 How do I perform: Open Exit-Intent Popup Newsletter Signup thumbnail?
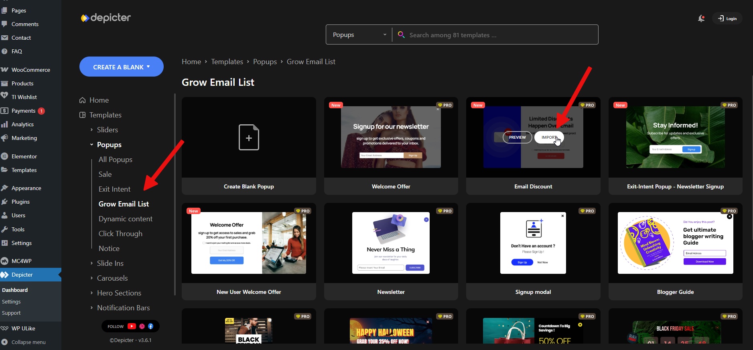[676, 137]
